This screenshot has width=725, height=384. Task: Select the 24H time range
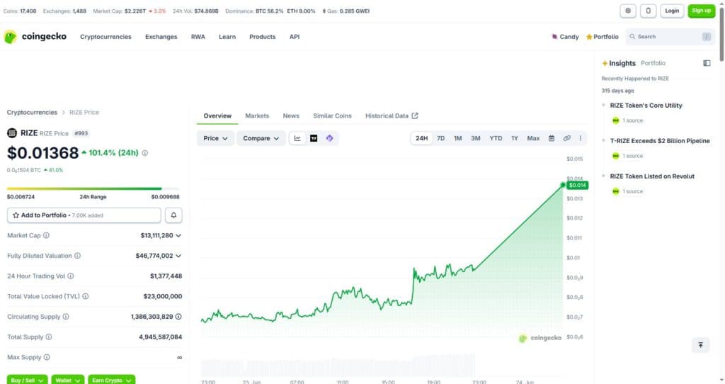tap(421, 138)
